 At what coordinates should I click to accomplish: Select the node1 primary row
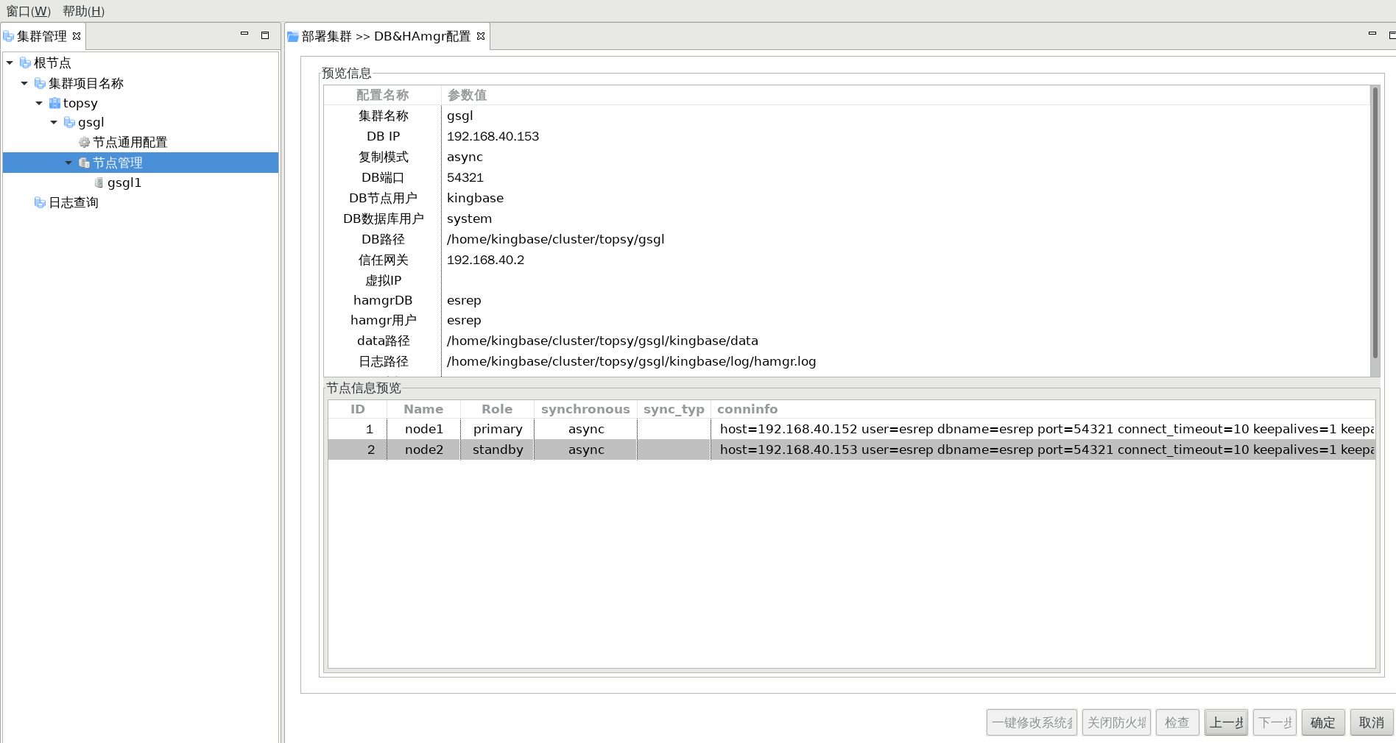[498, 429]
